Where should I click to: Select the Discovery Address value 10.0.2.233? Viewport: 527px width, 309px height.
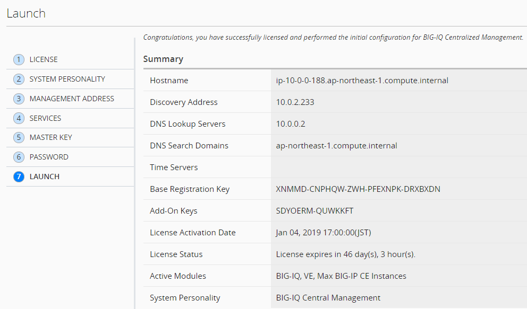tap(295, 102)
